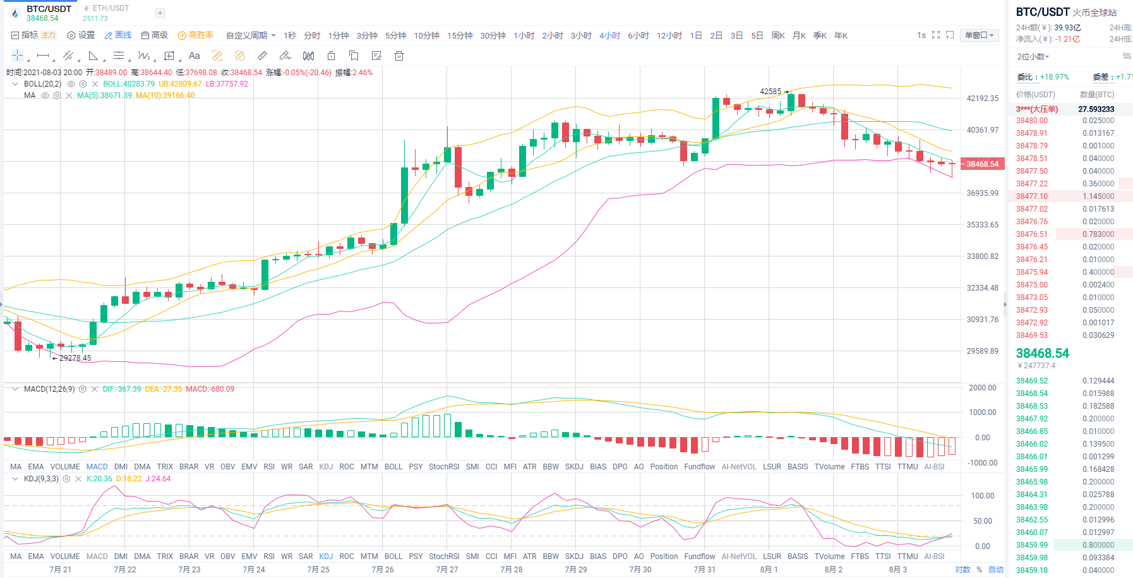Image resolution: width=1133 pixels, height=578 pixels.
Task: Click the candlestick style icon
Action: coord(308,56)
